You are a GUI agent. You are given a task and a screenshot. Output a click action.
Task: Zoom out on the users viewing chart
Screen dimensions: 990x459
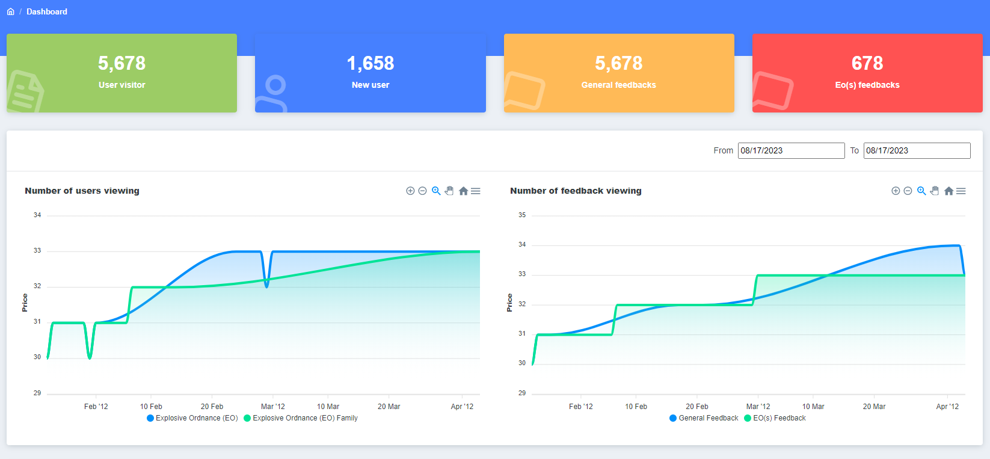click(x=422, y=191)
